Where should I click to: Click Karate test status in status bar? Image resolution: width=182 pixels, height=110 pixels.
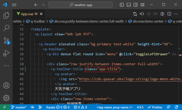58,107
